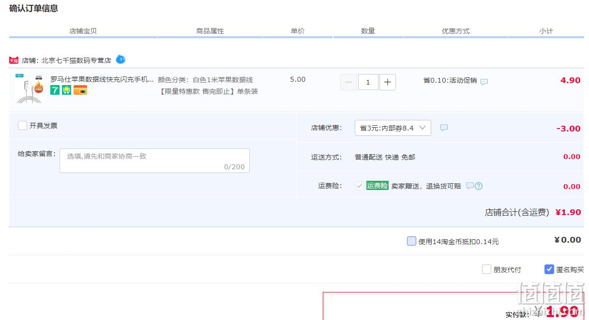The image size is (589, 320).
Task: Tick the 开具发票 invoice checkbox
Action: click(22, 125)
